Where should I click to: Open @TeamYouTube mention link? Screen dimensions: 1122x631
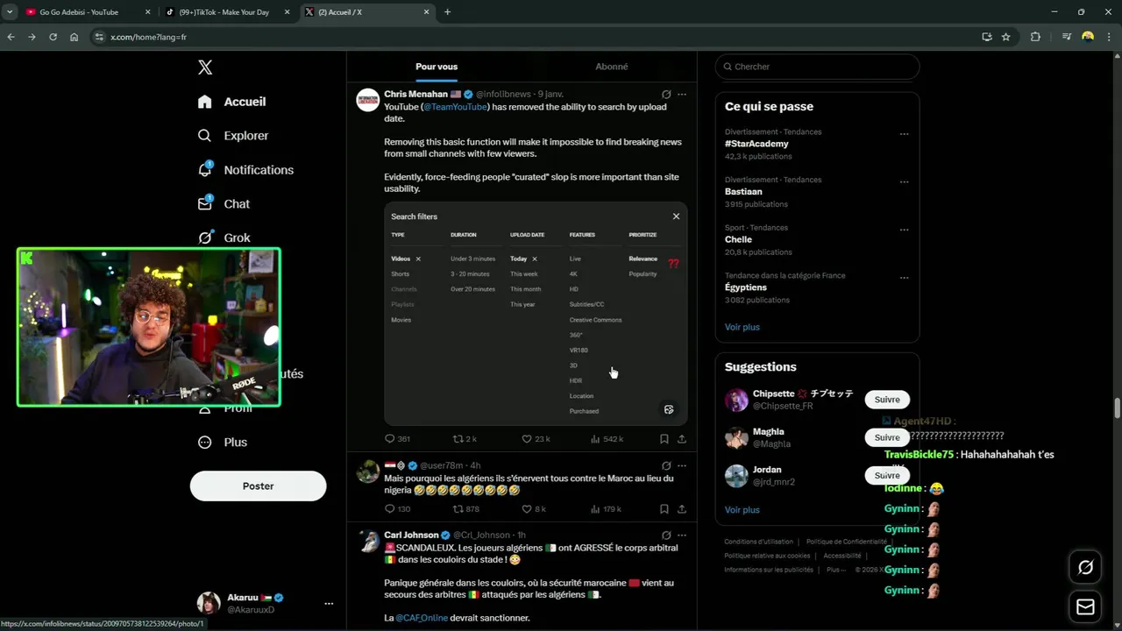point(455,107)
